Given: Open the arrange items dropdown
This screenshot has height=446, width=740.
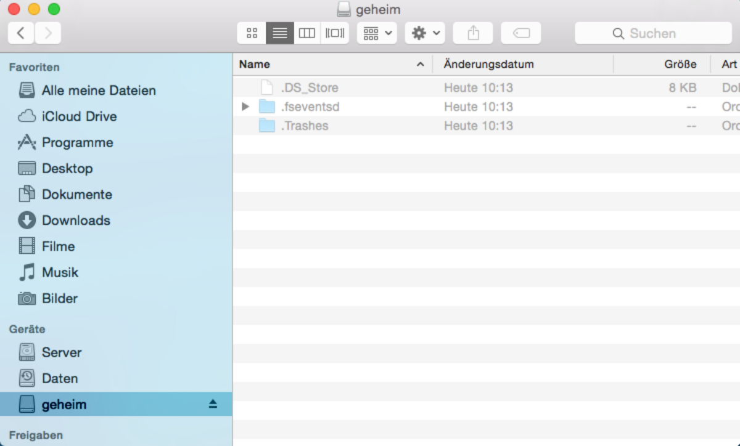Looking at the screenshot, I should tap(377, 33).
